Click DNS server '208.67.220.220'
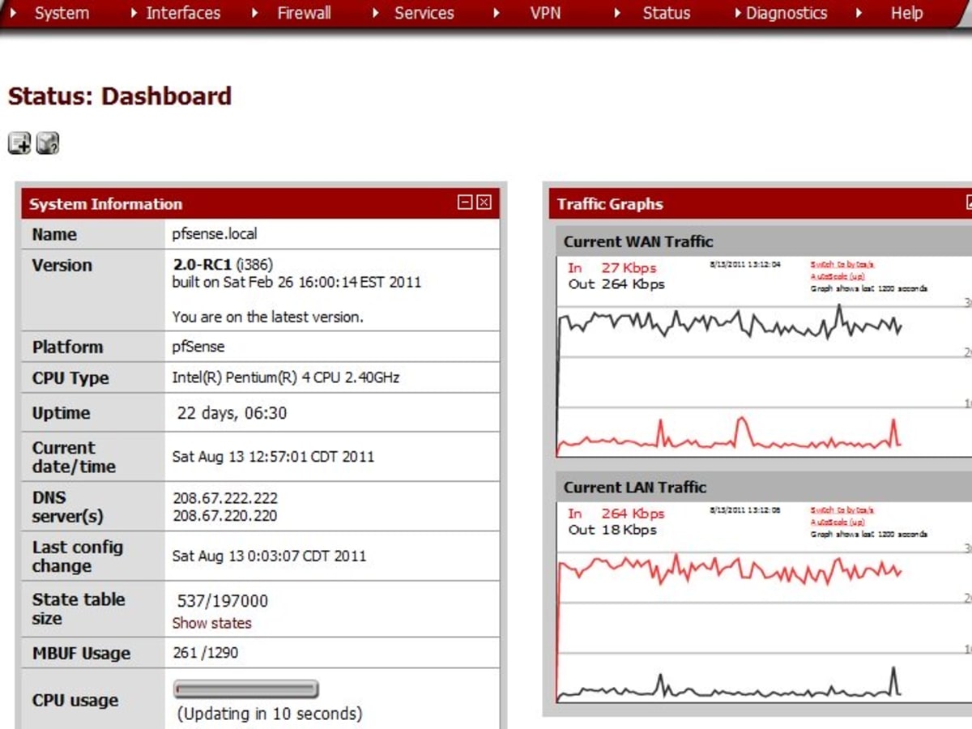Screen dimensions: 972x729 [225, 516]
